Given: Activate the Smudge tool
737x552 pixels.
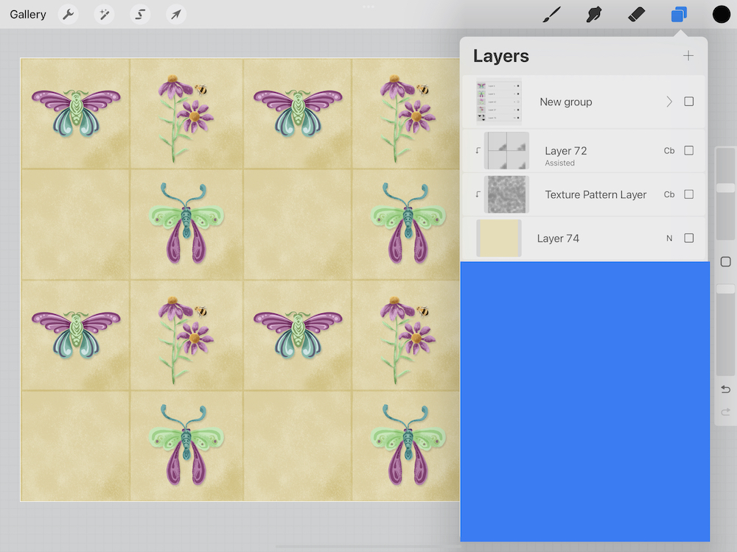Looking at the screenshot, I should point(593,14).
